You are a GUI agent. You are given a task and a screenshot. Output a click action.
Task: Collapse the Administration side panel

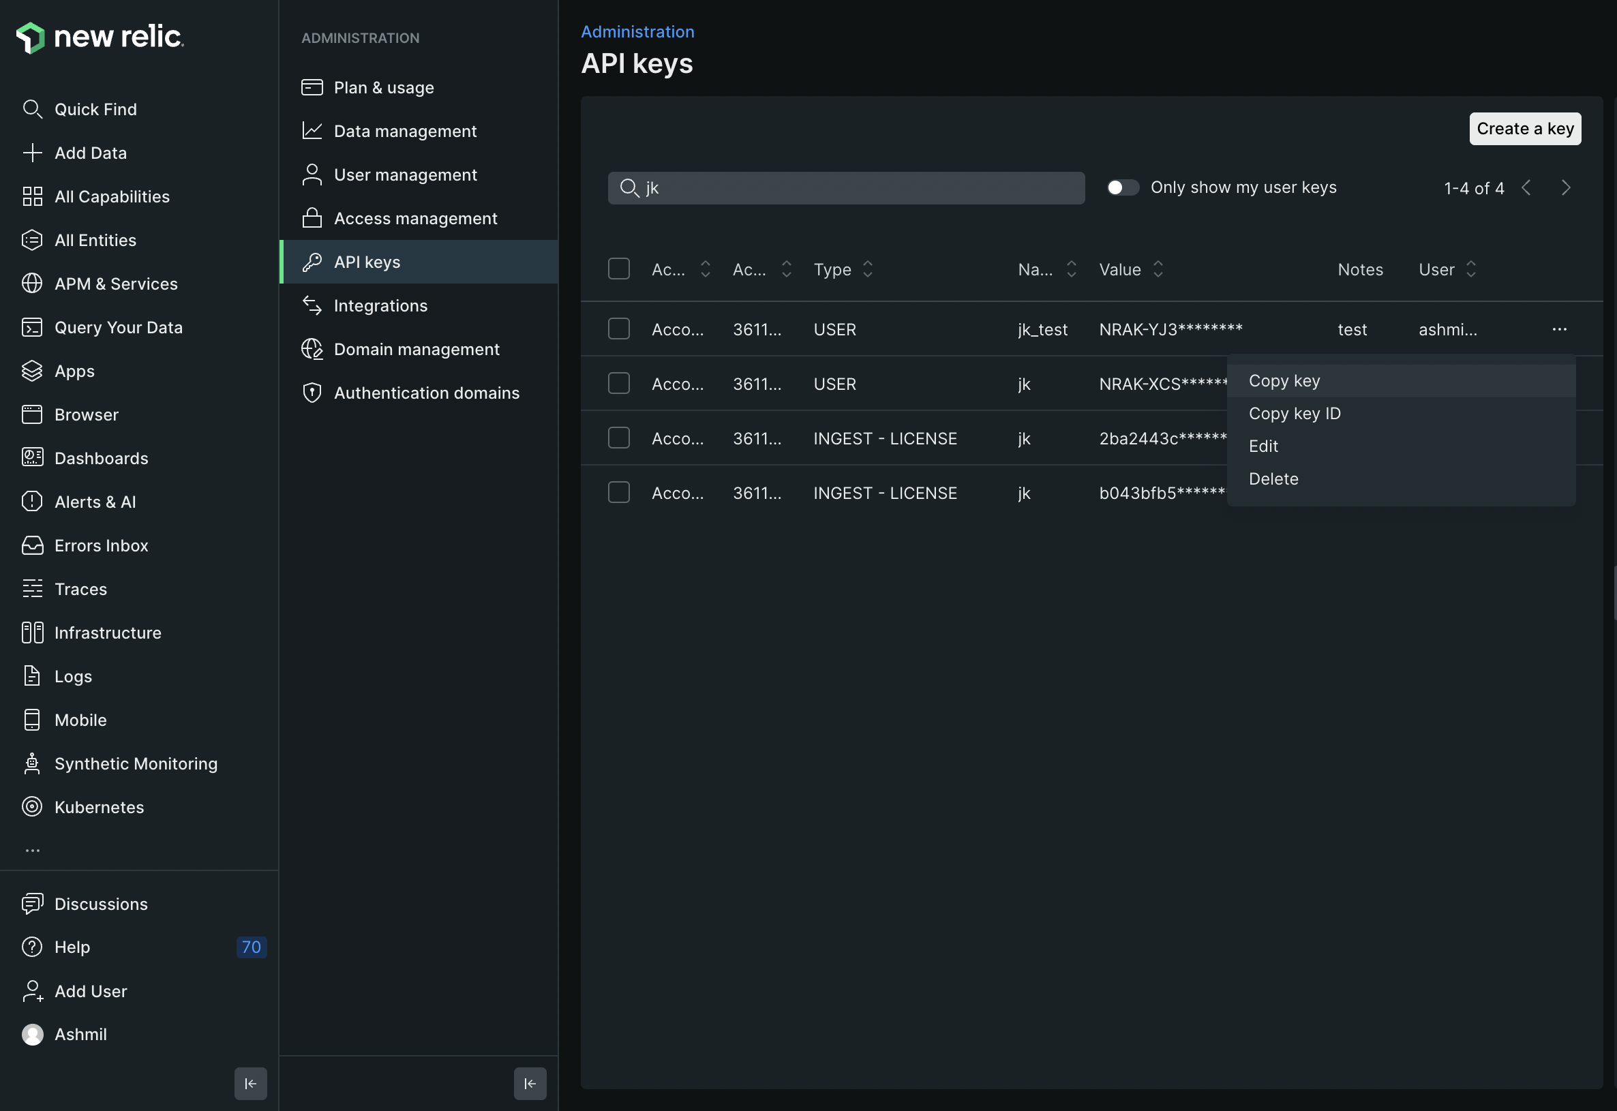click(x=530, y=1084)
